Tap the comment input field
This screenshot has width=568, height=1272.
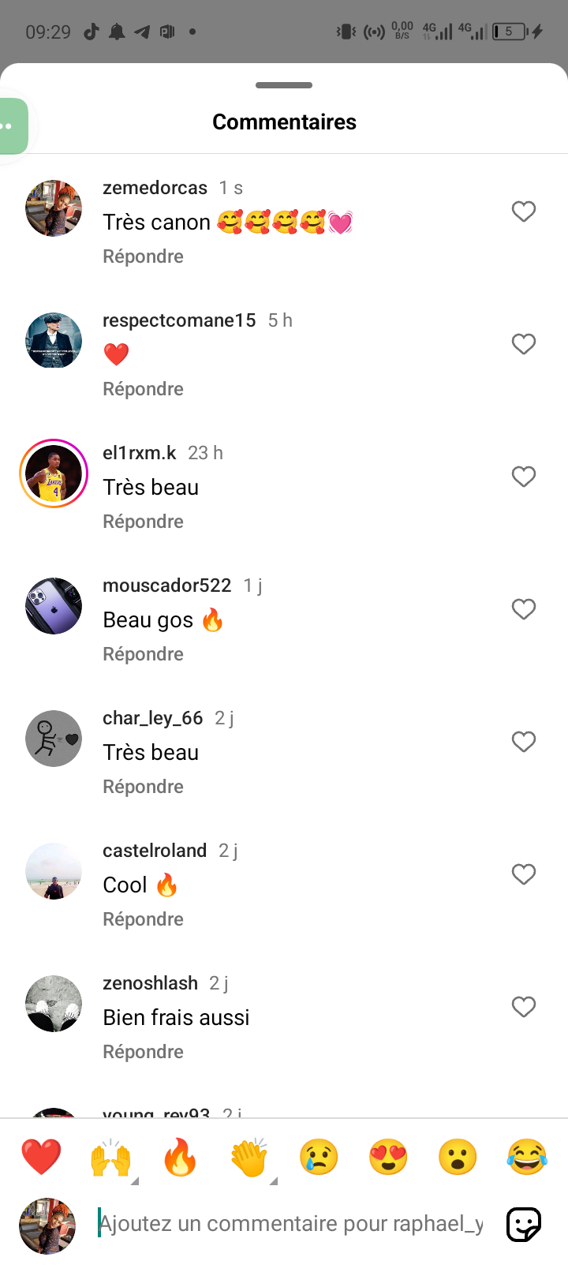290,1224
